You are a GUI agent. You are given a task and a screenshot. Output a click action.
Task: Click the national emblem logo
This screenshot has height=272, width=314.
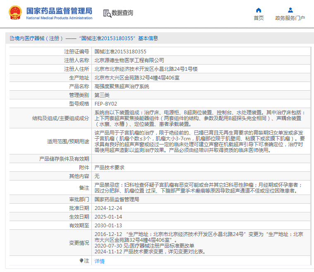pyautogui.click(x=16, y=13)
